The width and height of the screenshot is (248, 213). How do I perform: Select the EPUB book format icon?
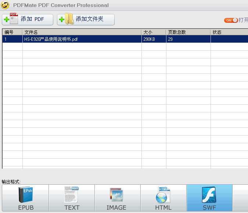[26, 195]
